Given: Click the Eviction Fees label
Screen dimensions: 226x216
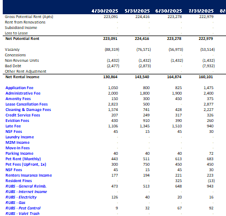Looking at the screenshot, I should click(x=17, y=121).
